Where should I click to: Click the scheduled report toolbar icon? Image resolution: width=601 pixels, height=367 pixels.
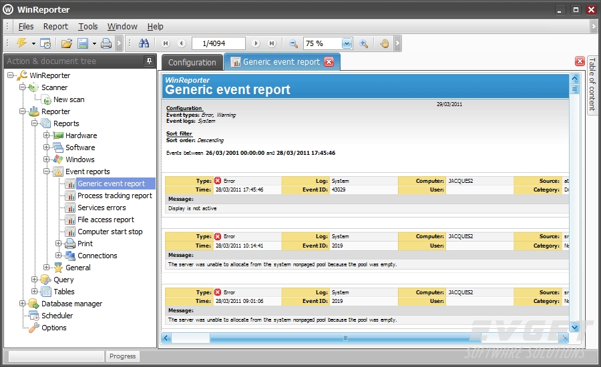point(45,43)
